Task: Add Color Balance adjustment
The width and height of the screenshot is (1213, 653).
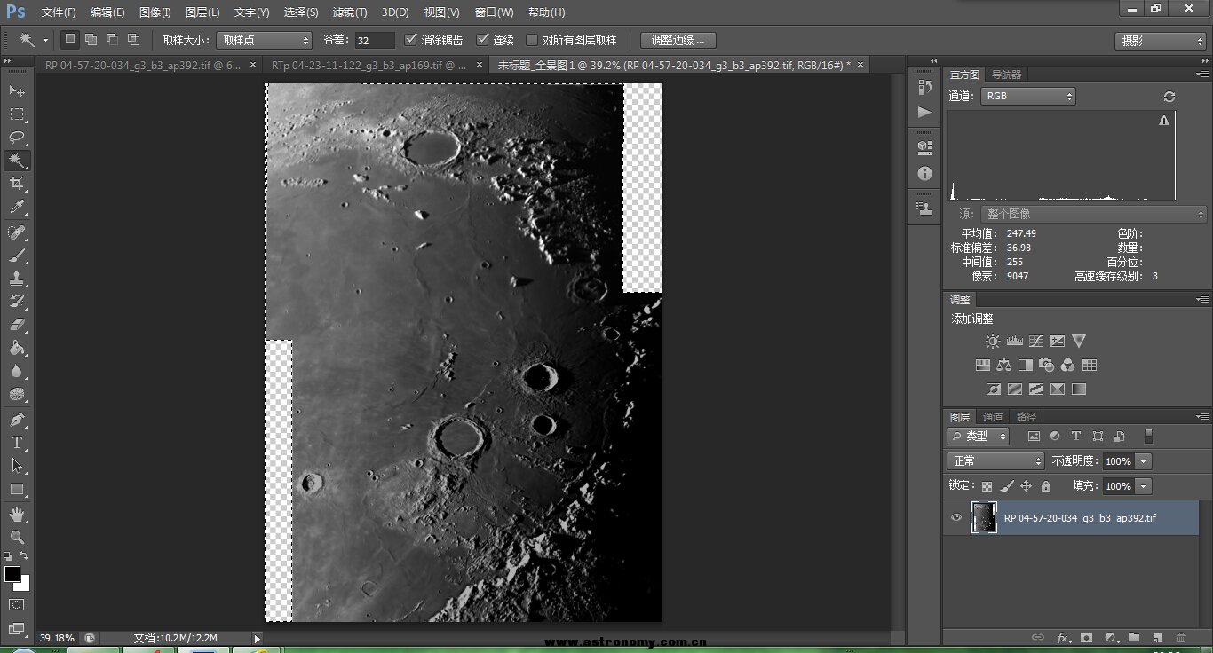Action: click(x=1004, y=365)
